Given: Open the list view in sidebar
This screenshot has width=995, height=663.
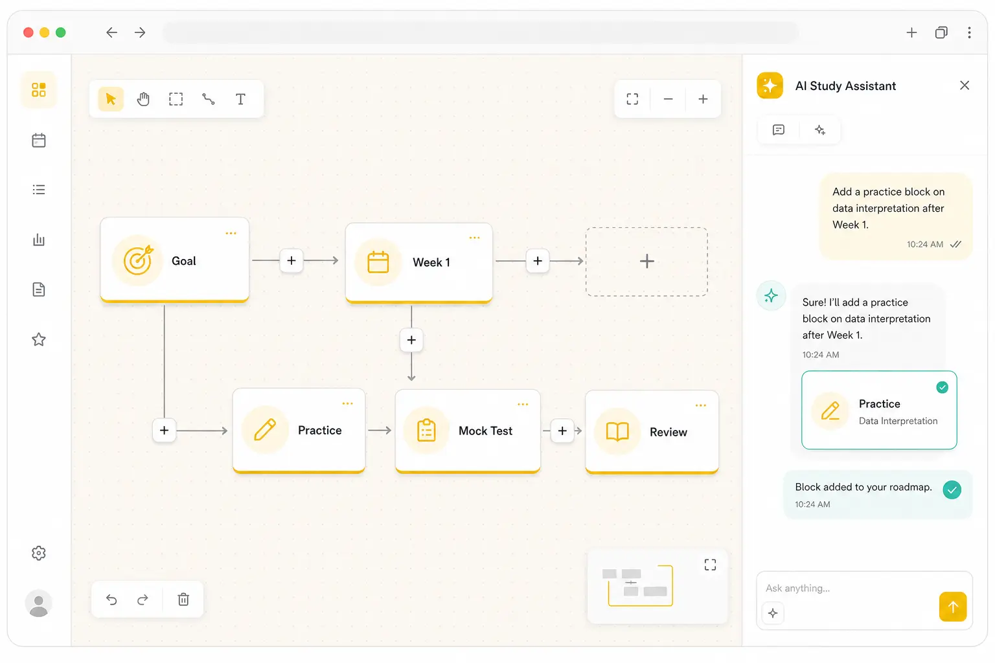Looking at the screenshot, I should (x=39, y=190).
